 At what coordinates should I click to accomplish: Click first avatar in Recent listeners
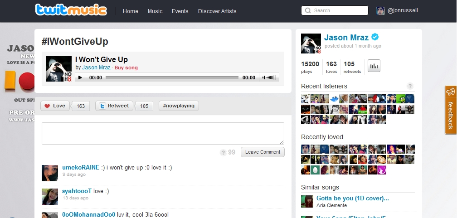point(306,99)
